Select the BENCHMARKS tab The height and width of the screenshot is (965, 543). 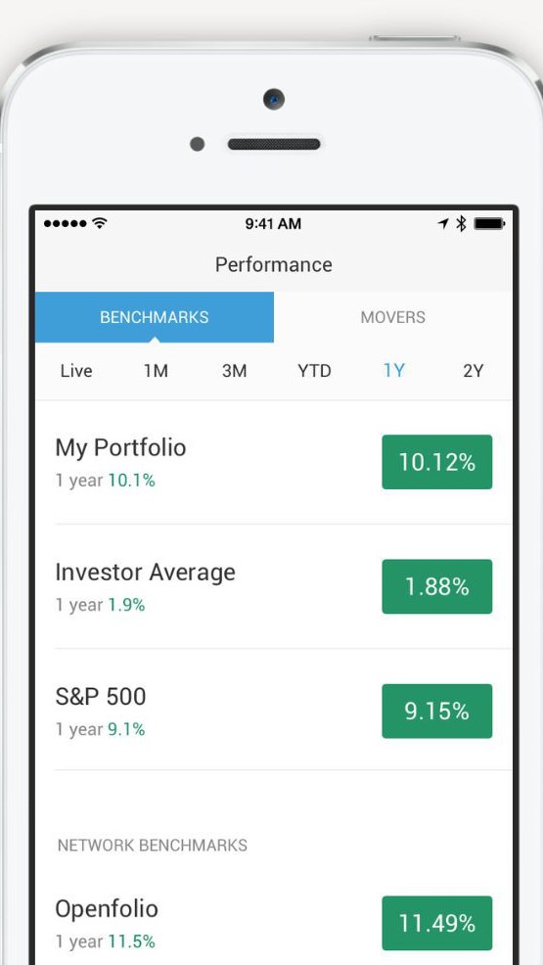coord(155,317)
